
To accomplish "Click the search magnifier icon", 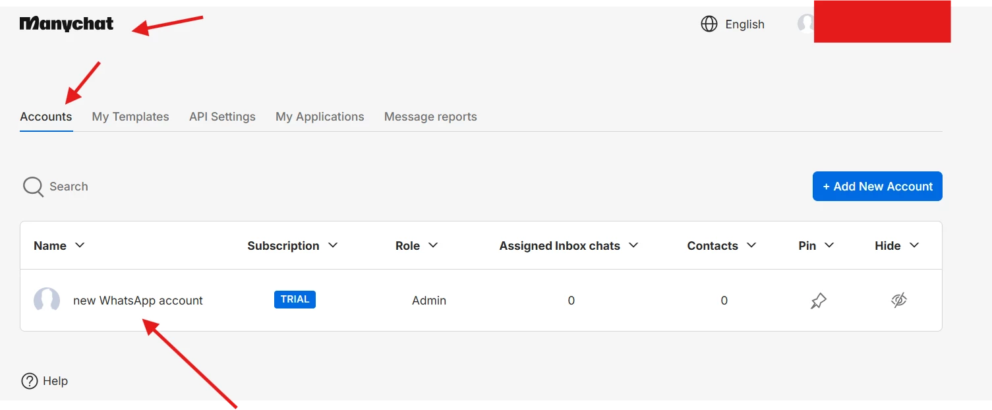I will click(33, 187).
